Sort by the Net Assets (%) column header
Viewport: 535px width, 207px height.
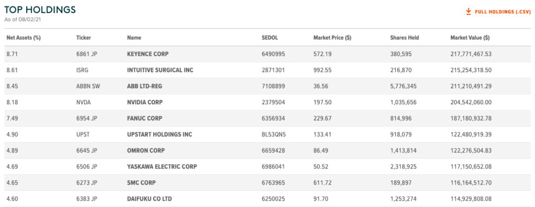tap(24, 38)
